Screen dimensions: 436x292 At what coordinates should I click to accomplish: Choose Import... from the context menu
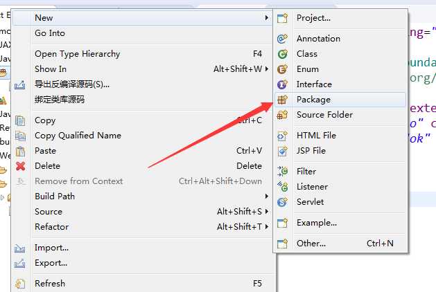point(51,248)
